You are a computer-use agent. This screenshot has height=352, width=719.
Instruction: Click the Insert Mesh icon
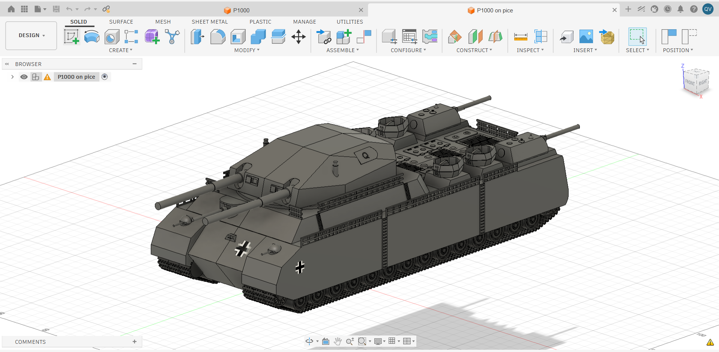(606, 37)
